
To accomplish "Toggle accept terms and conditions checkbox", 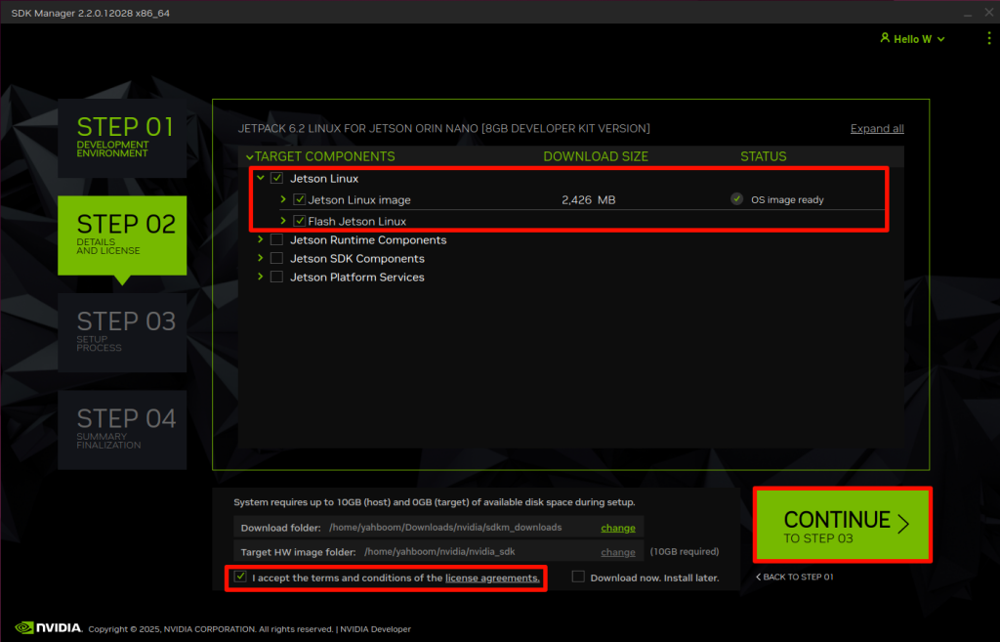I will 240,578.
